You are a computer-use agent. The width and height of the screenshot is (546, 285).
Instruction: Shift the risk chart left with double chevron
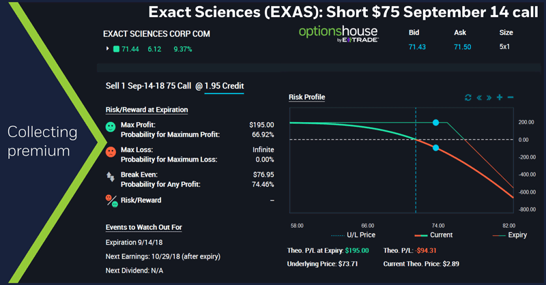coord(478,97)
